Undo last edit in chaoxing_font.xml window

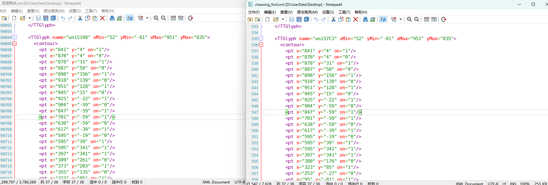point(316,19)
